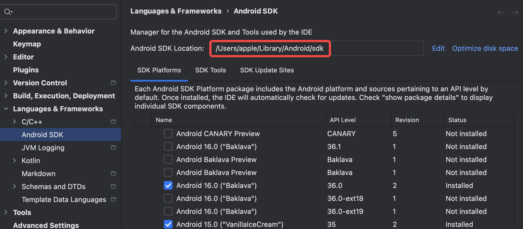The height and width of the screenshot is (229, 523).
Task: Expand the Kotlin subsection
Action: coord(14,160)
